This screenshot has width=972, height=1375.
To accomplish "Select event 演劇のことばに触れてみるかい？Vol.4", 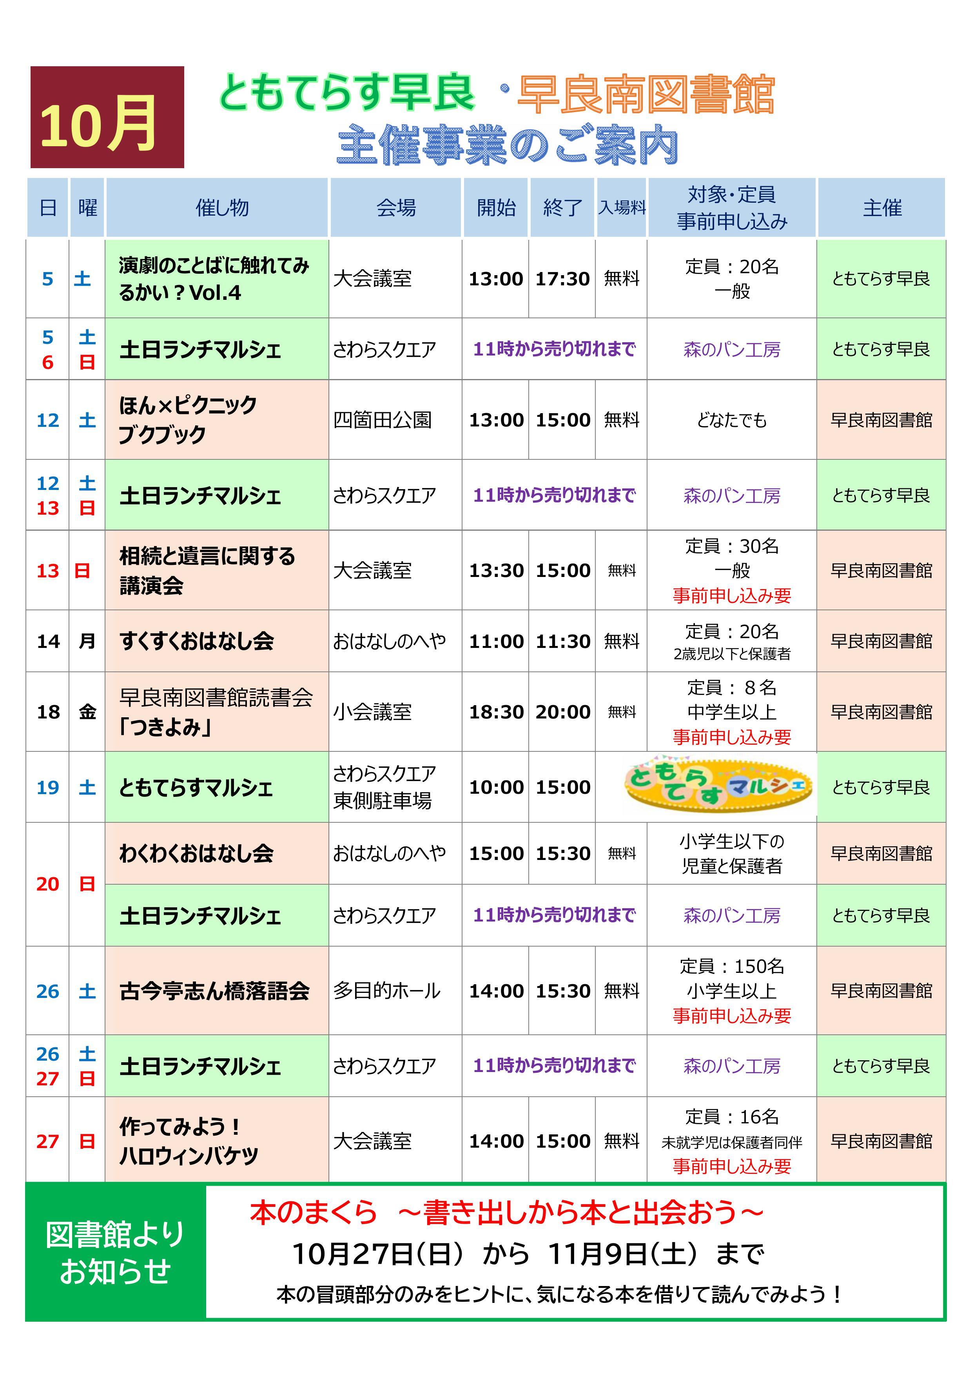I will [214, 278].
